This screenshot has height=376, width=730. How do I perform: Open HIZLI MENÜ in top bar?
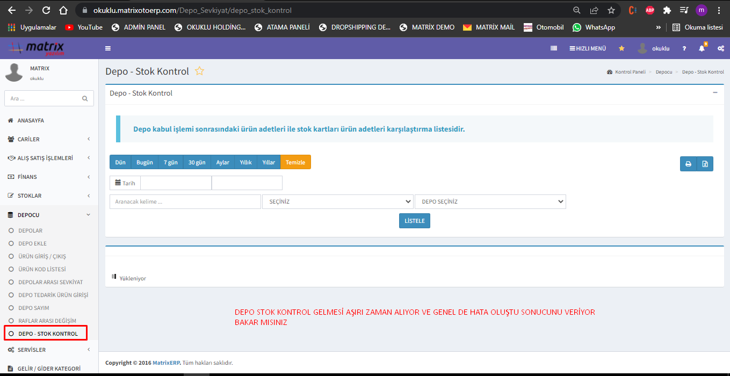tap(588, 48)
